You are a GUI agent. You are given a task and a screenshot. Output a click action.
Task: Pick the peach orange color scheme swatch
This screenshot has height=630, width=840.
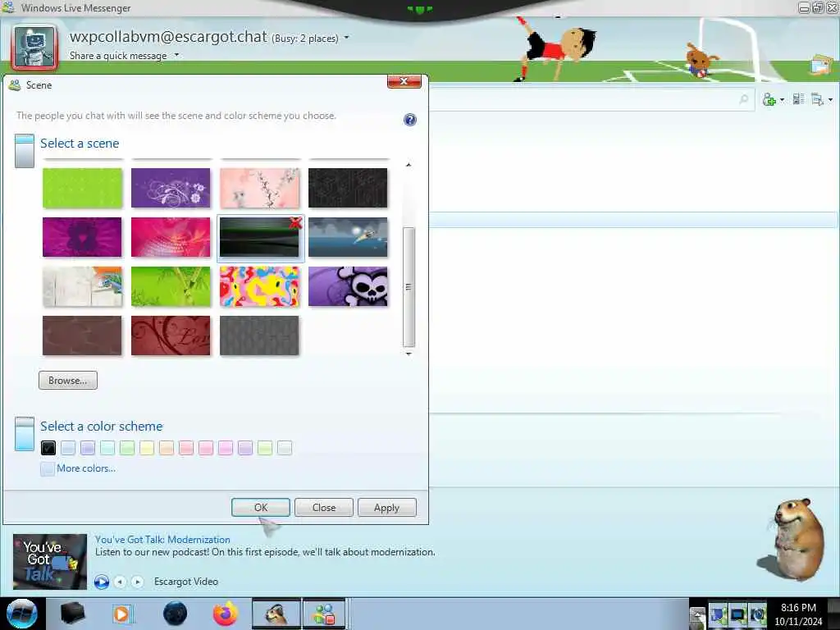point(167,448)
